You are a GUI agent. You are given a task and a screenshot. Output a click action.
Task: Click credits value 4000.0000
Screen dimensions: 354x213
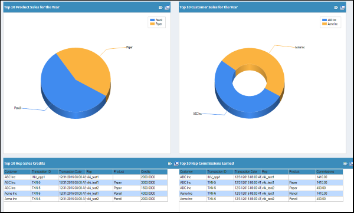click(154, 194)
